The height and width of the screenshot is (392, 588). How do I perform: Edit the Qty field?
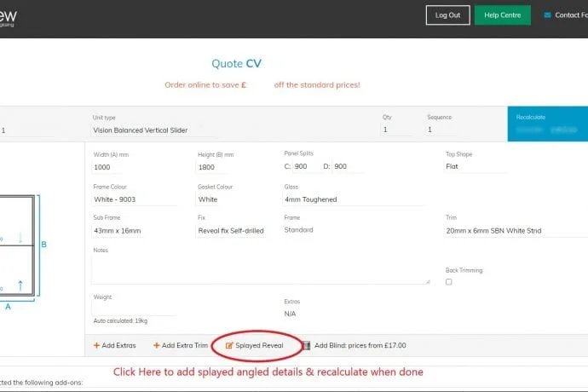coord(397,130)
